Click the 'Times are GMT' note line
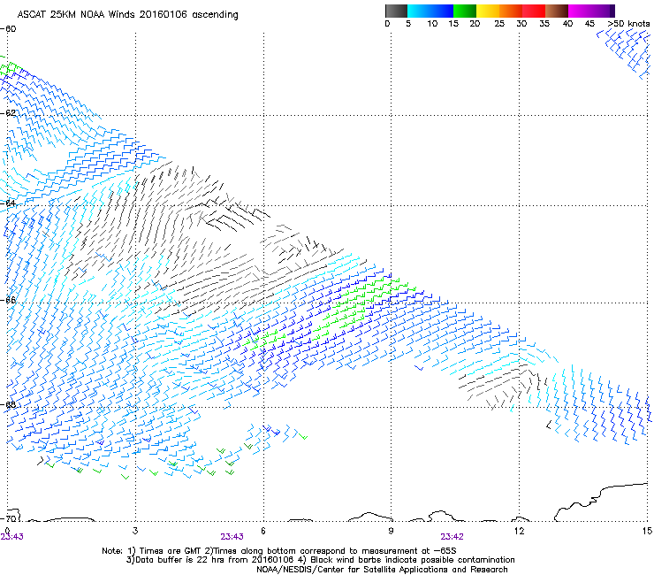The image size is (654, 575). 279,551
